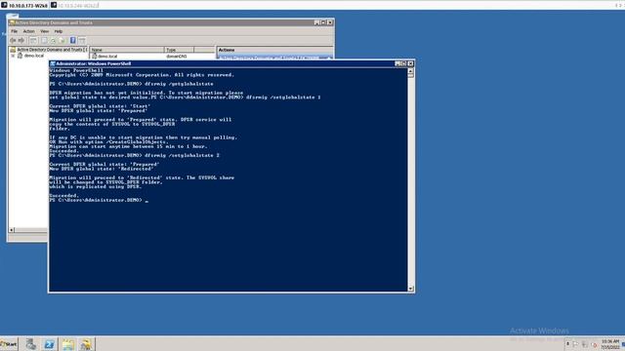Click the PowerShell scrollbar up arrow
The width and height of the screenshot is (625, 351).
(410, 71)
